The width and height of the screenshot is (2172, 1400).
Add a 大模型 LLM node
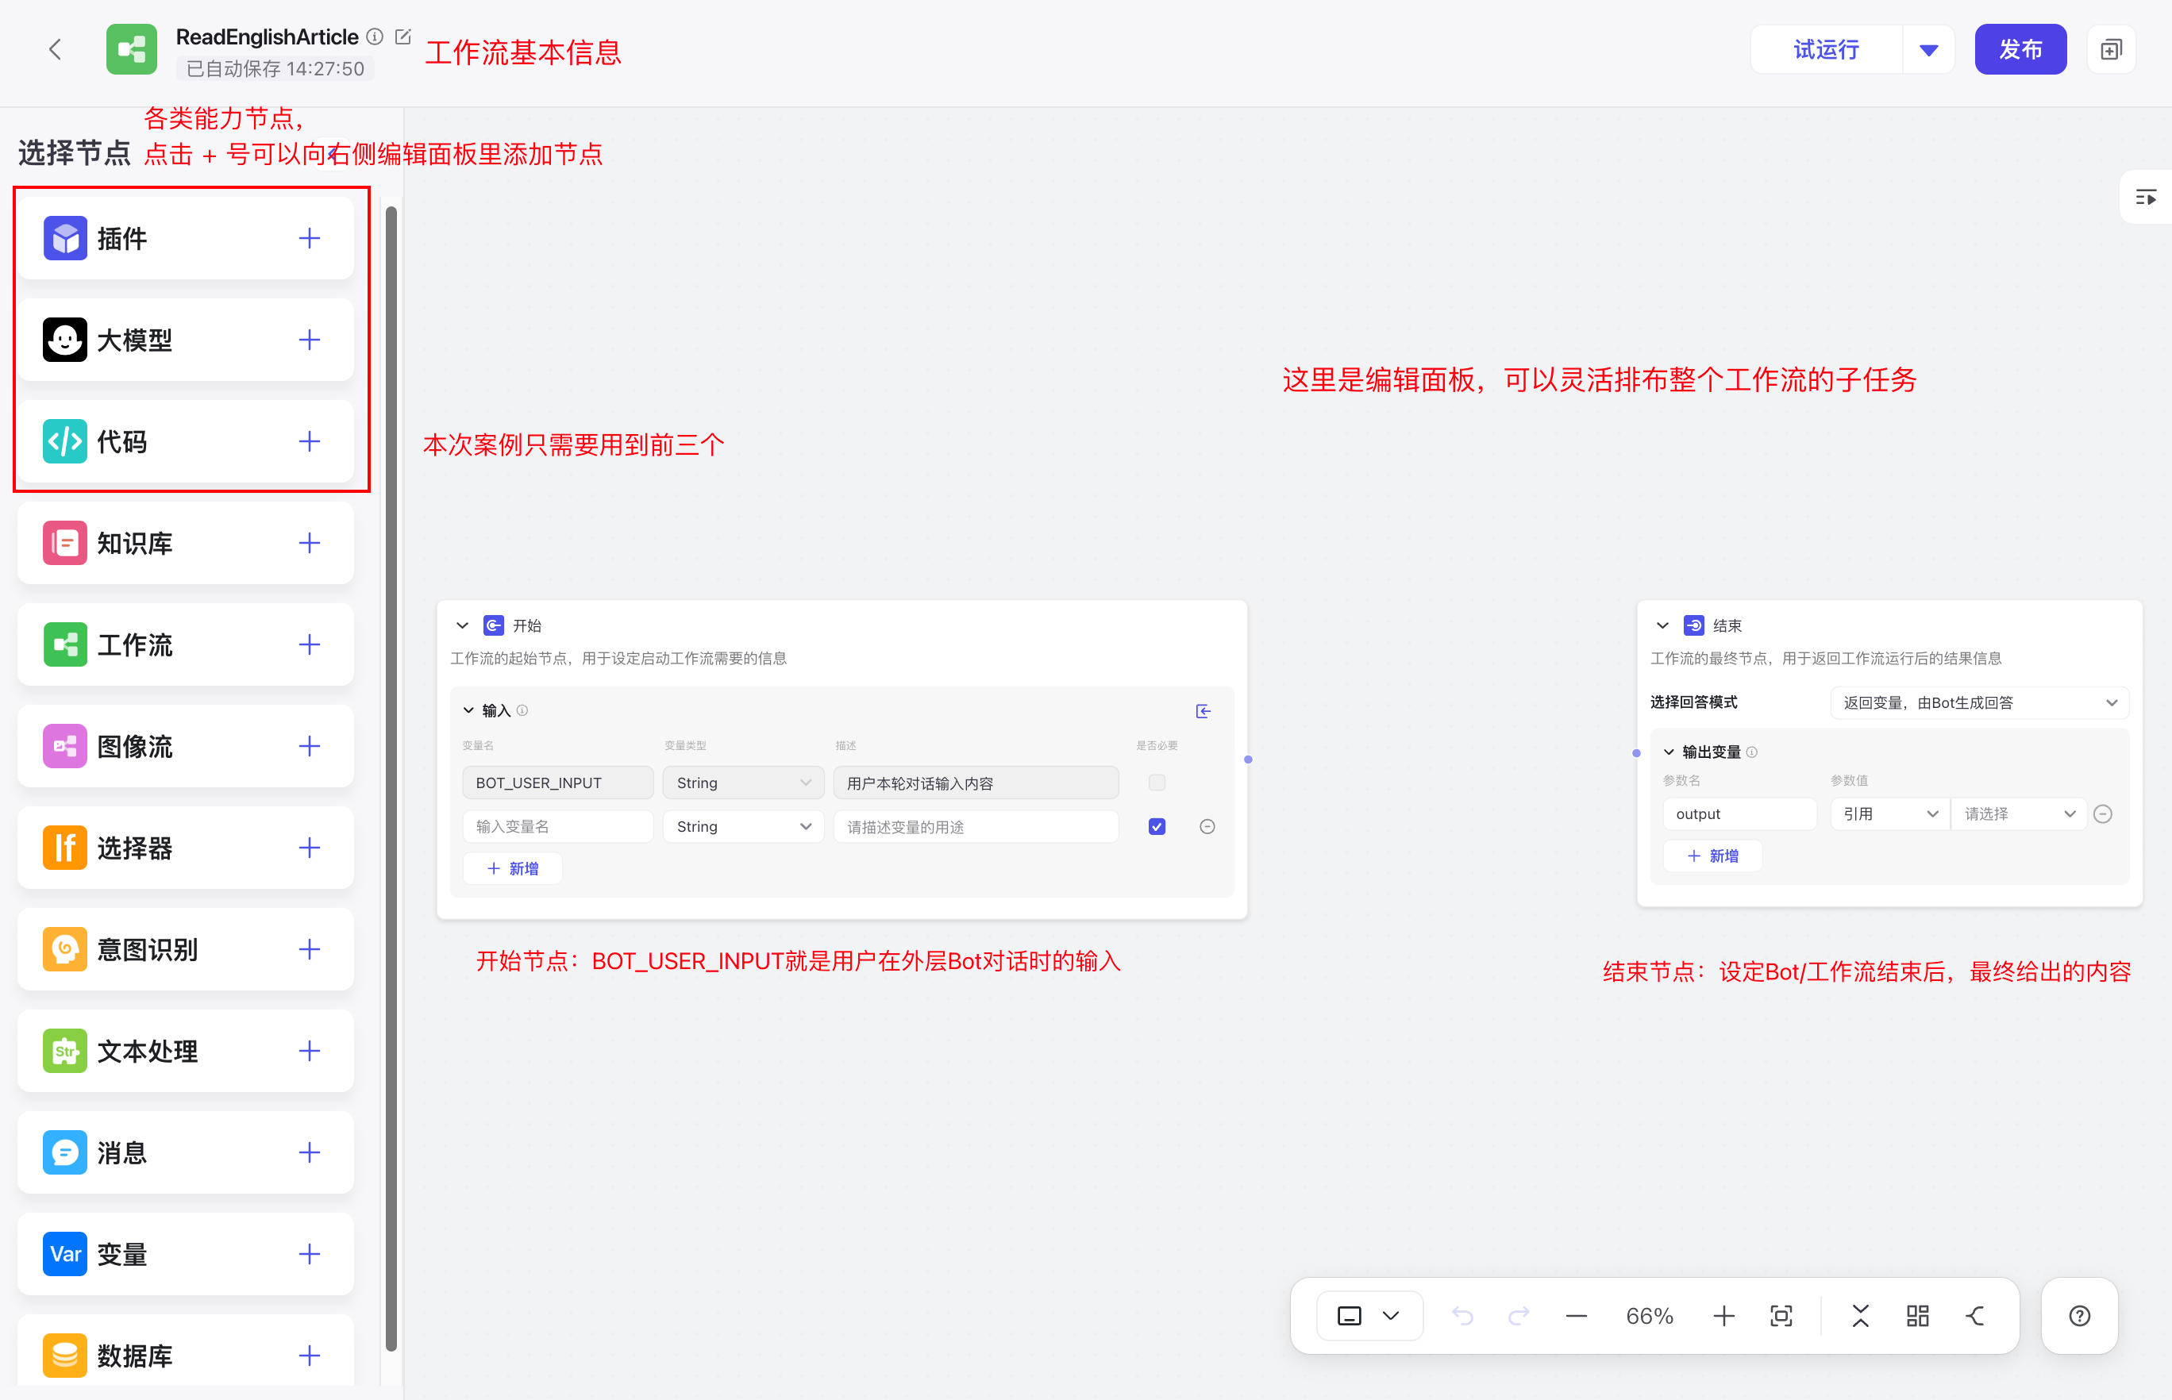click(x=309, y=340)
